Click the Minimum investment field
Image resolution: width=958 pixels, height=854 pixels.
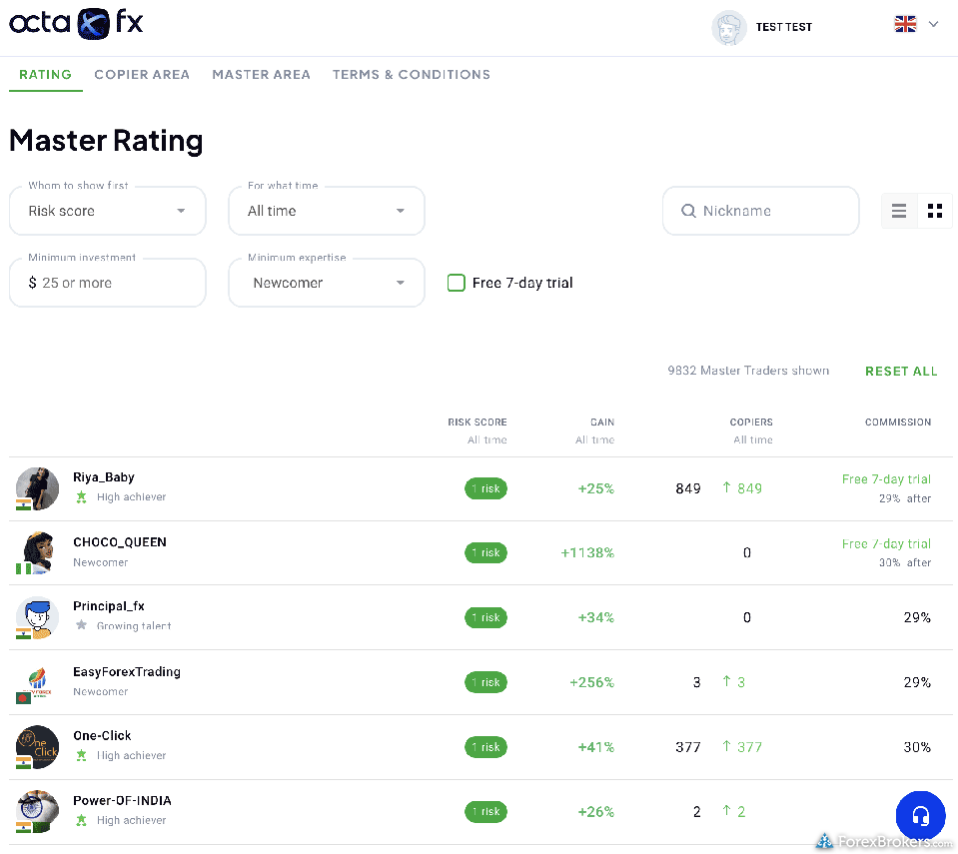[108, 283]
